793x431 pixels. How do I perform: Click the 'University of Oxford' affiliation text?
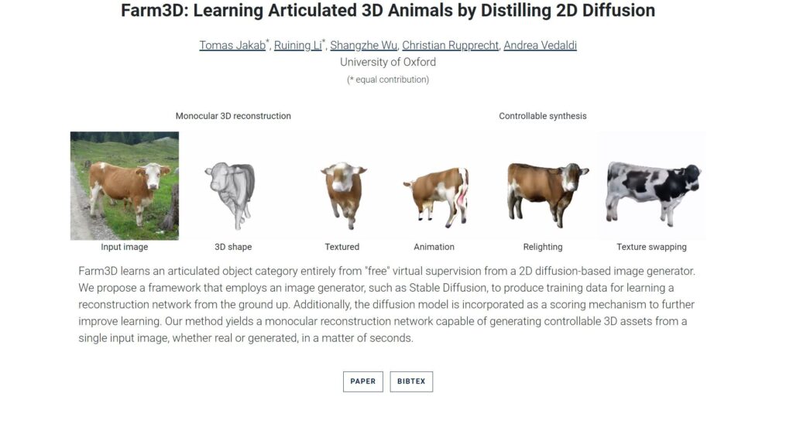pyautogui.click(x=388, y=62)
